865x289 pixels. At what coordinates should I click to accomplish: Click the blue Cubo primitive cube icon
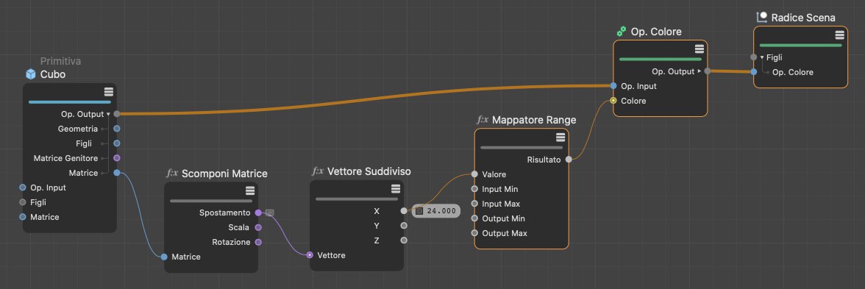click(x=31, y=74)
